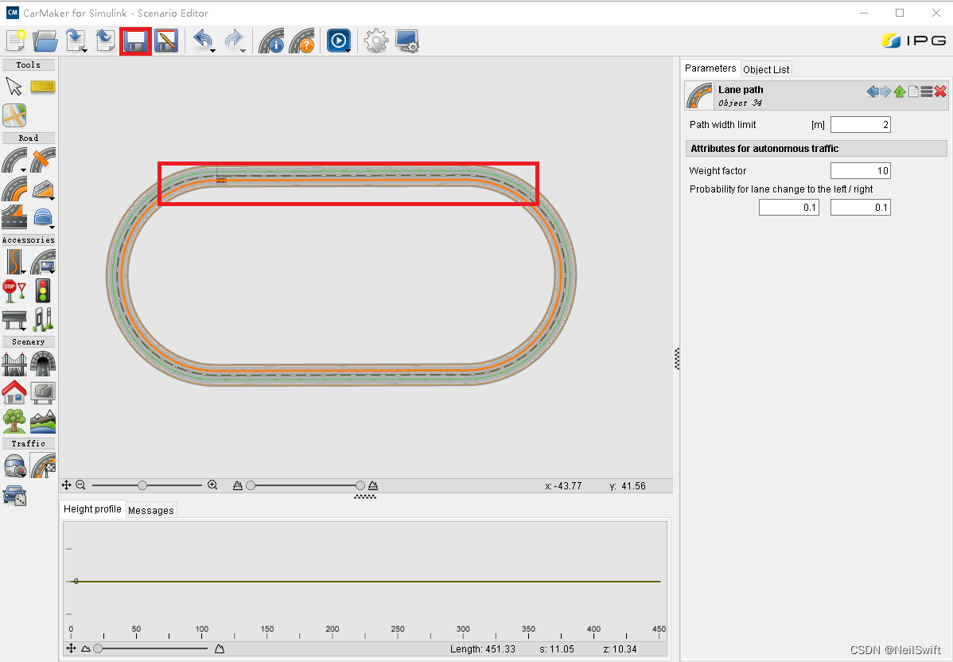Click the copy document icon in Lane path header
The height and width of the screenshot is (662, 953).
pyautogui.click(x=913, y=92)
